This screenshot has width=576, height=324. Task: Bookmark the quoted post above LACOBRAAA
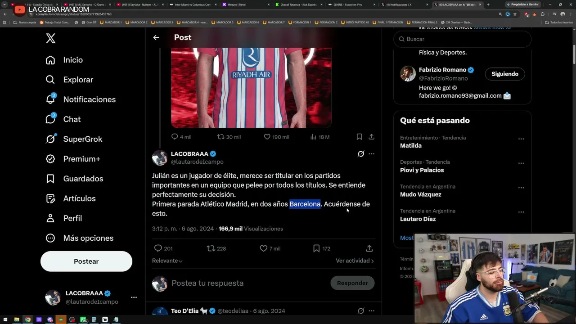359,137
